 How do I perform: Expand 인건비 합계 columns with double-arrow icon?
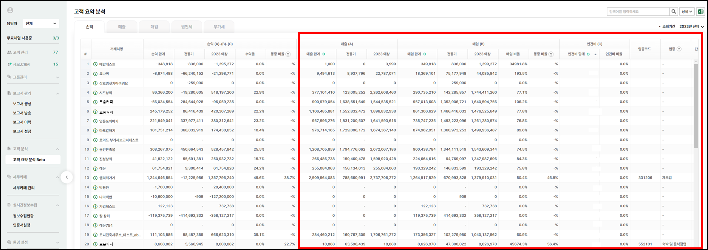pyautogui.click(x=588, y=54)
